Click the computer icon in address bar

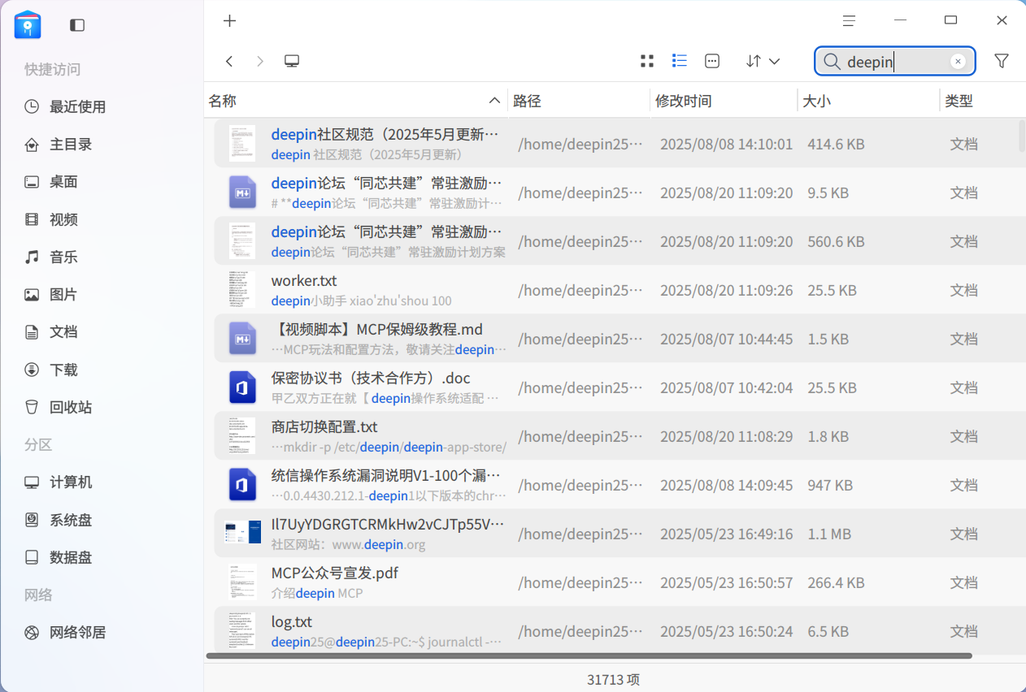click(x=292, y=61)
